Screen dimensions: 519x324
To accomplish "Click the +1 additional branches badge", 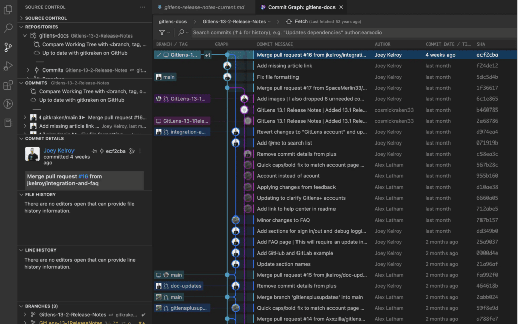I will coord(207,55).
